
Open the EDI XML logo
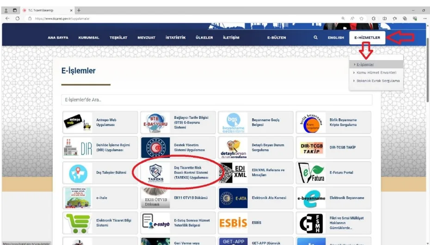(233, 173)
